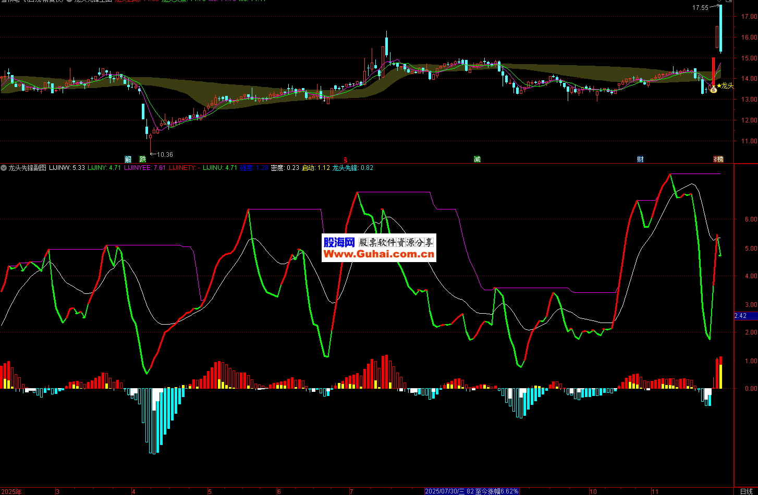This screenshot has height=495, width=758.
Task: Click the ★龙头 star label
Action: (725, 85)
